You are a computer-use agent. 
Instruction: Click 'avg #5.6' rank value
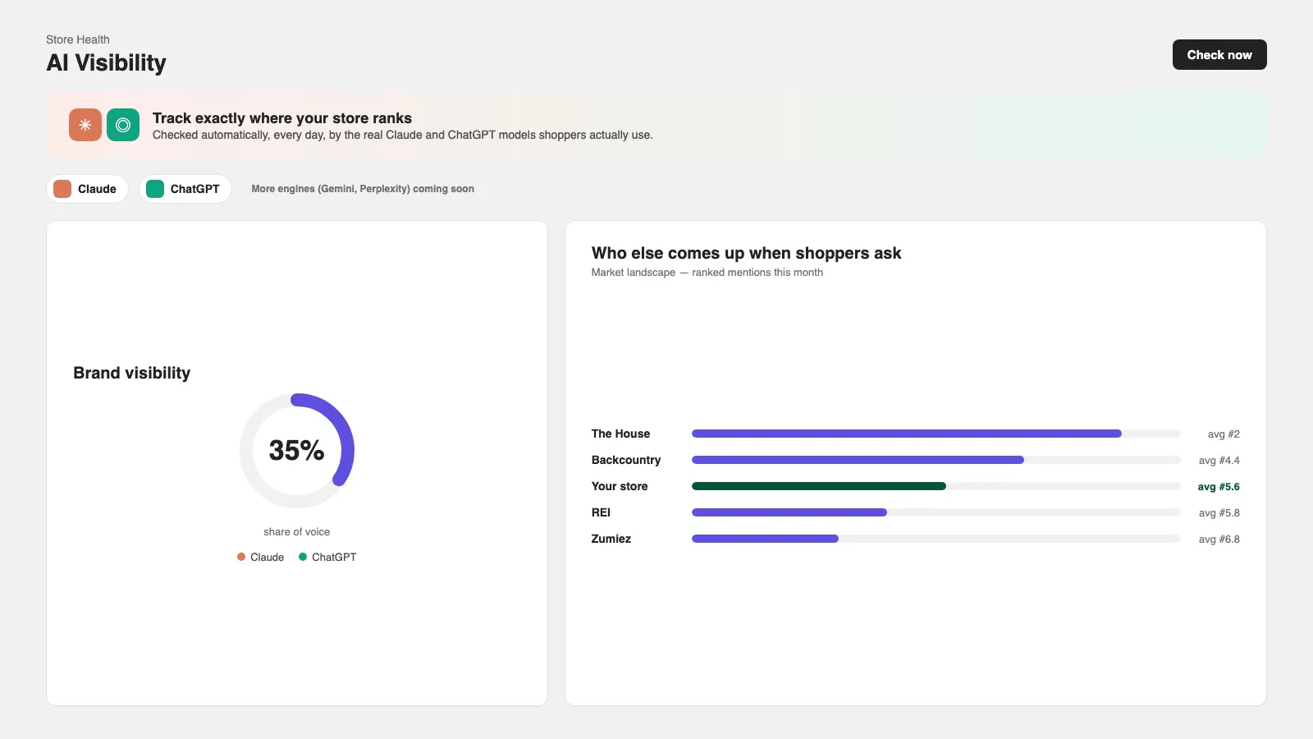coord(1219,487)
